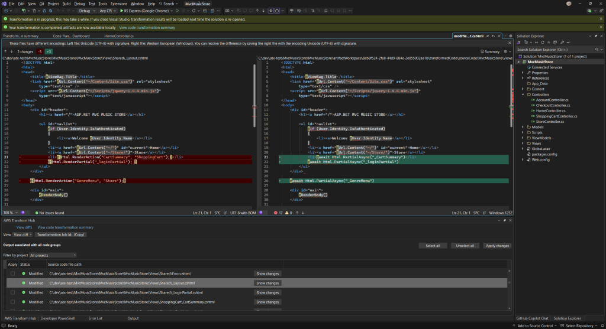Image resolution: width=606 pixels, height=329 pixels.
Task: Click the user account avatar in title bar
Action: point(569,4)
